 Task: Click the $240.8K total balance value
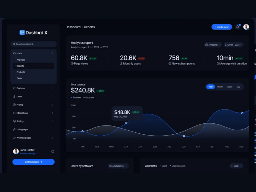click(83, 90)
